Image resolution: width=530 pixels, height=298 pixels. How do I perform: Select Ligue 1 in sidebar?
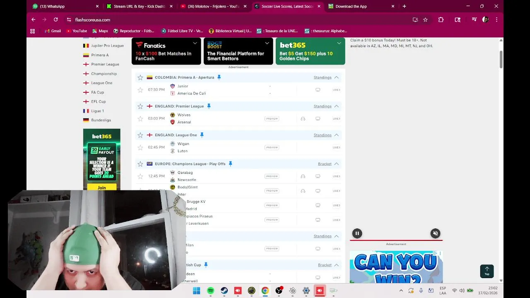(x=93, y=111)
